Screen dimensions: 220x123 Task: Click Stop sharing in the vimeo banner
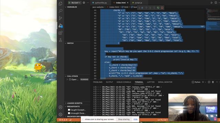(124, 119)
